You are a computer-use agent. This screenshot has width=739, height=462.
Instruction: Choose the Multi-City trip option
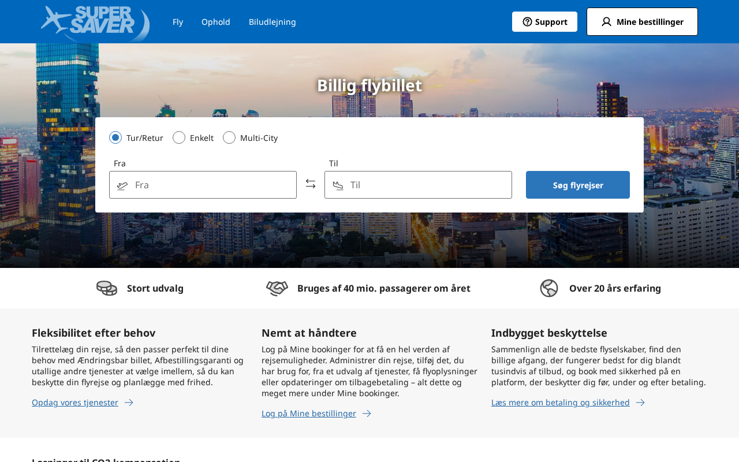click(229, 137)
